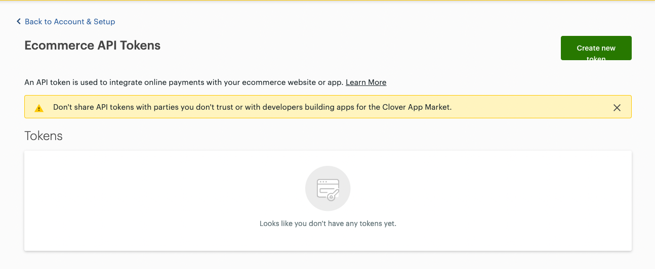
Task: Click the 'An API token is used' description text
Action: click(184, 82)
